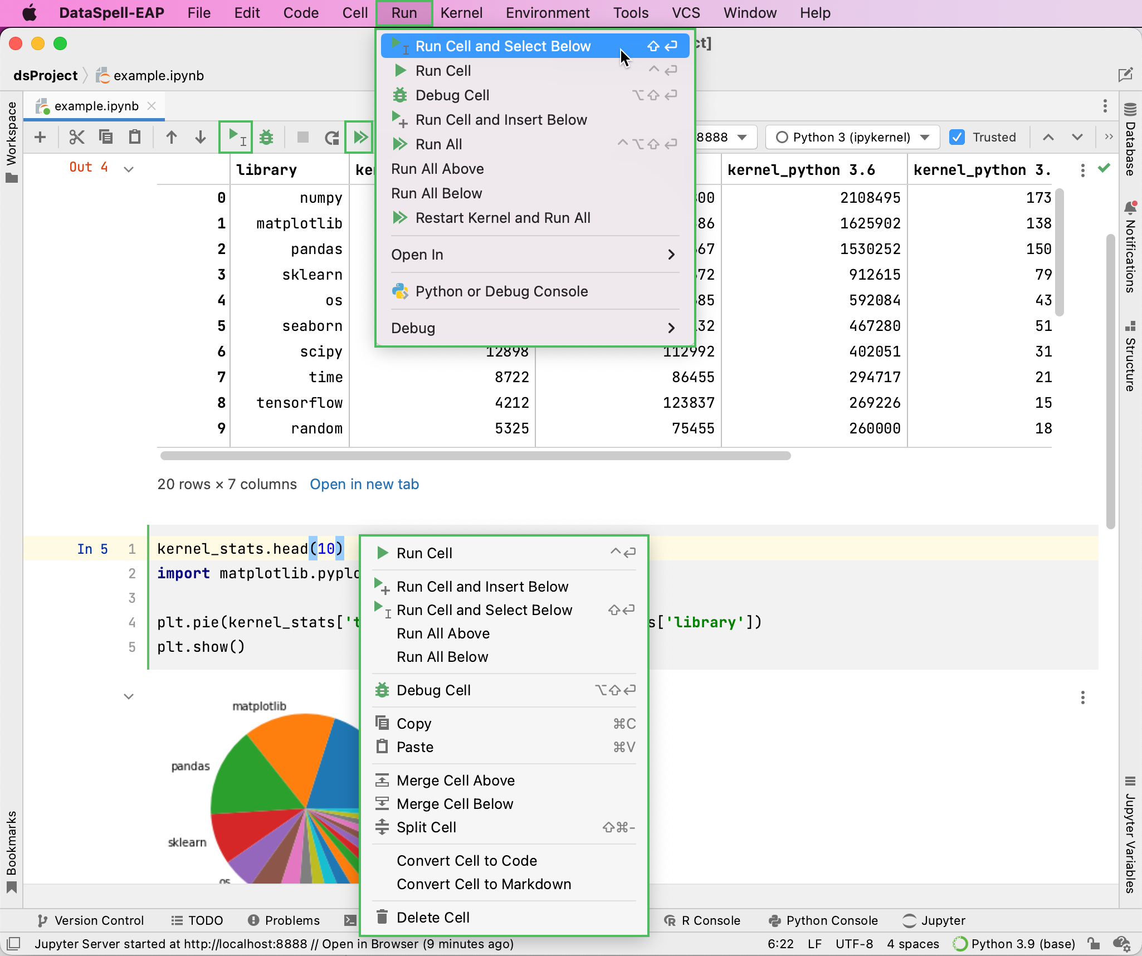
Task: Expand the Open In submenu
Action: point(534,254)
